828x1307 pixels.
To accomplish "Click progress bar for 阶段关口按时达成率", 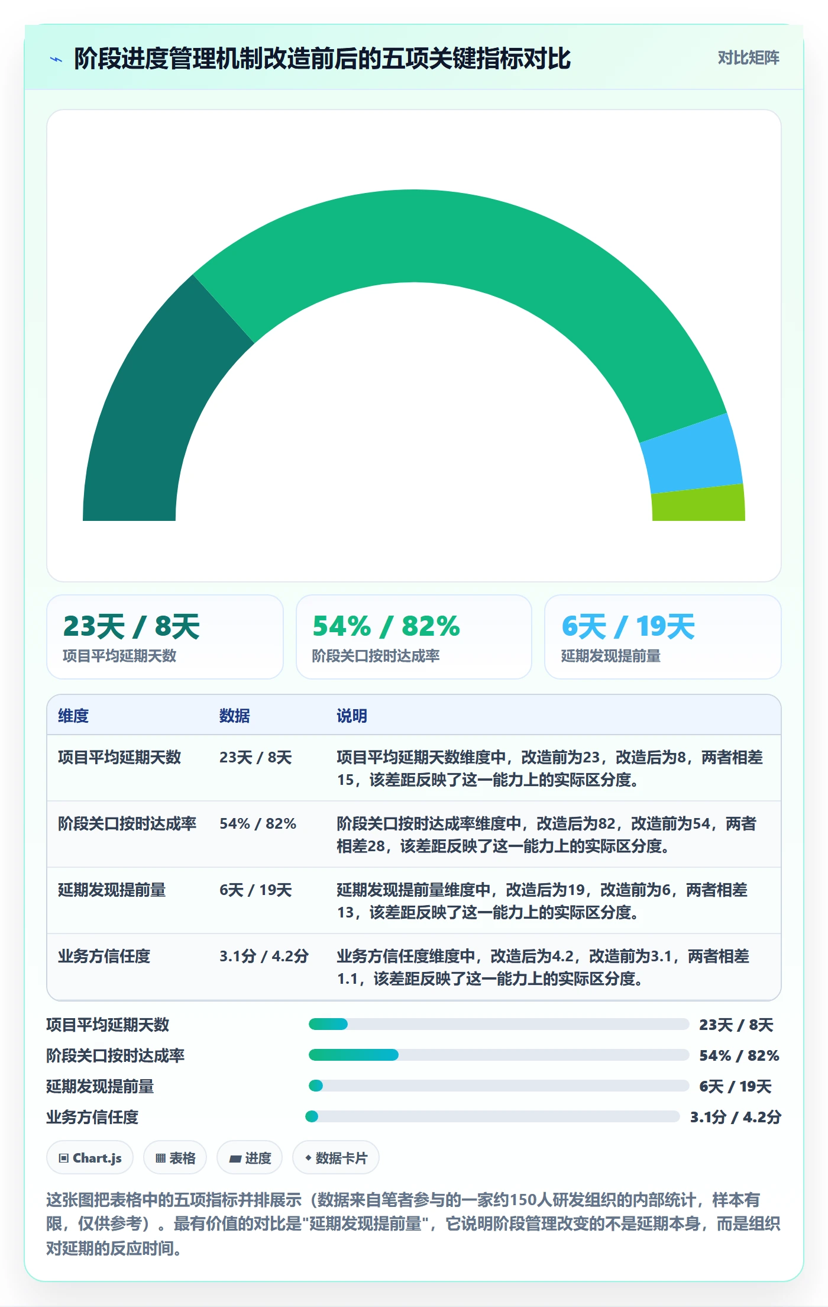I will tap(499, 1055).
